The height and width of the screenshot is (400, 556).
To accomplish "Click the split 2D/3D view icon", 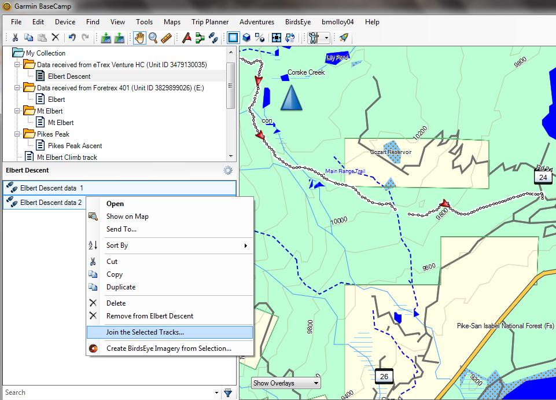I will coord(260,38).
